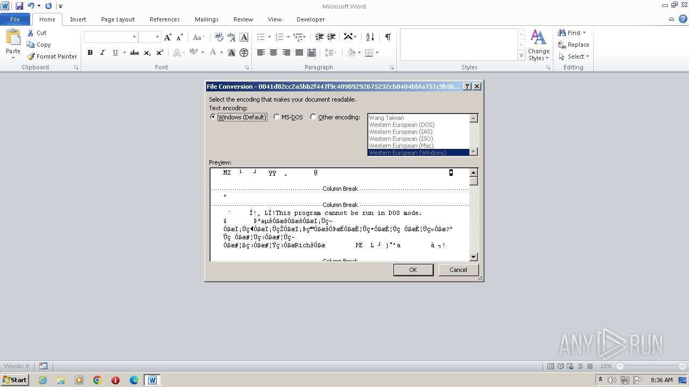
Task: Expand the Numbering dropdown arrow
Action: click(288, 37)
